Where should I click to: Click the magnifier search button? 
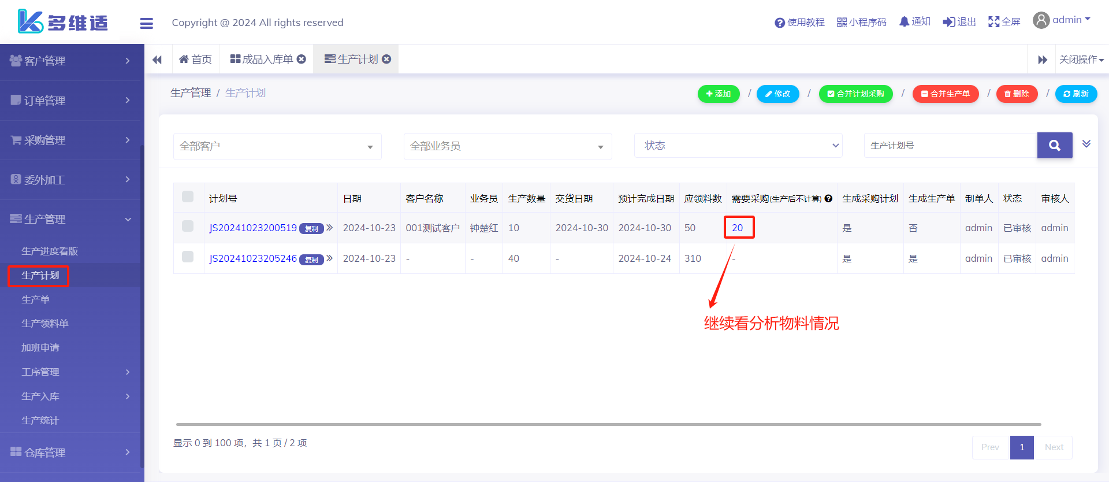(1054, 146)
